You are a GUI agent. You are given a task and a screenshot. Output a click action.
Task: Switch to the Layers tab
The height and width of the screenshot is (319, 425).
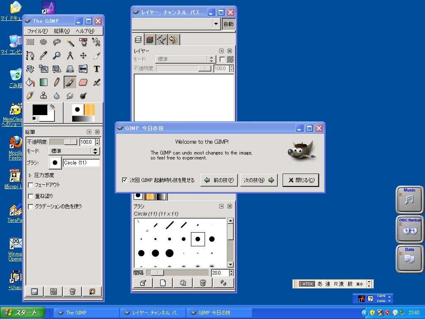(x=138, y=39)
